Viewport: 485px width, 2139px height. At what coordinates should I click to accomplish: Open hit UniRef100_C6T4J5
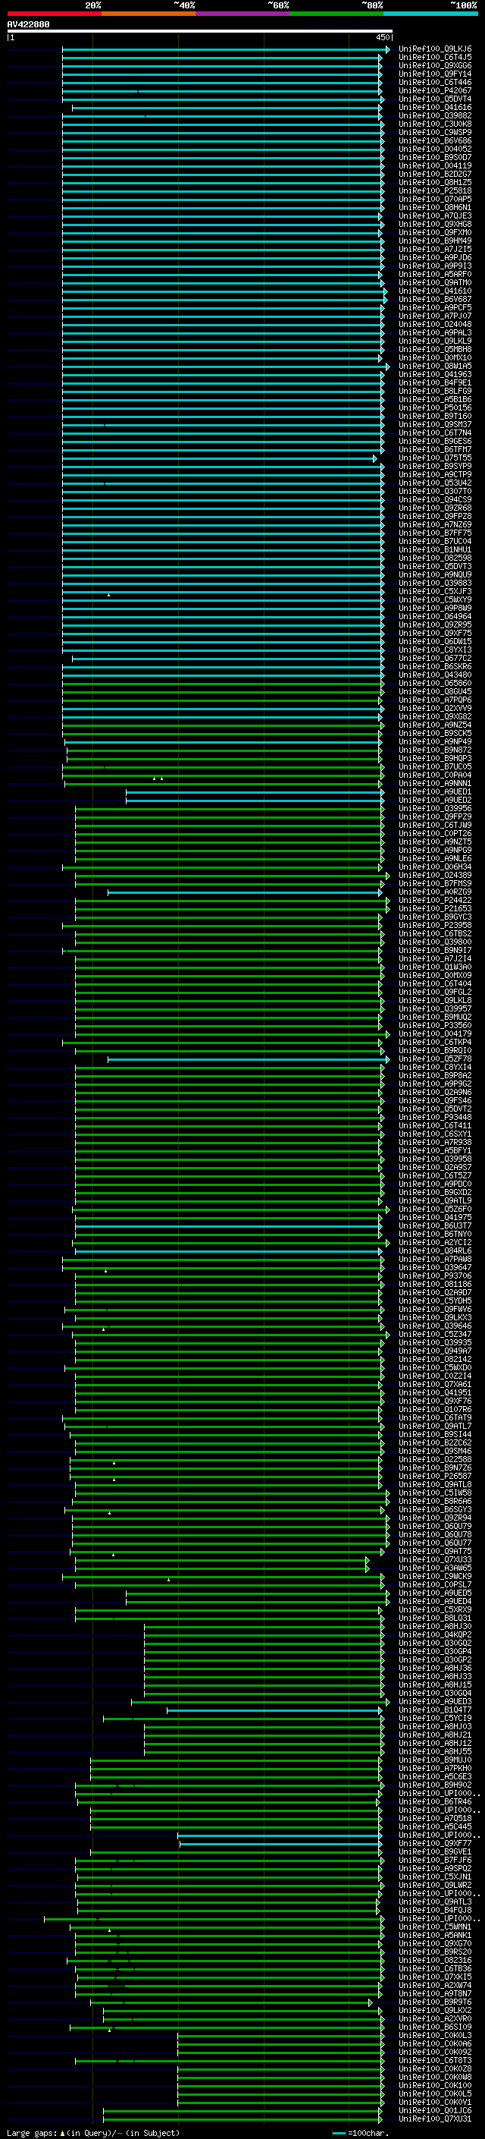click(x=435, y=58)
